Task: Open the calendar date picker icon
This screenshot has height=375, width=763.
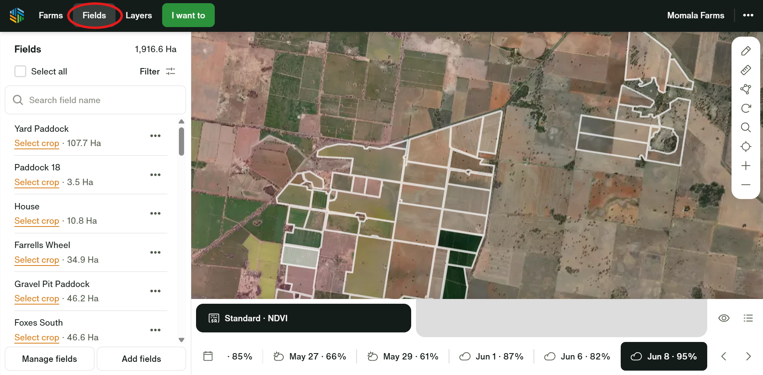Action: click(x=208, y=356)
